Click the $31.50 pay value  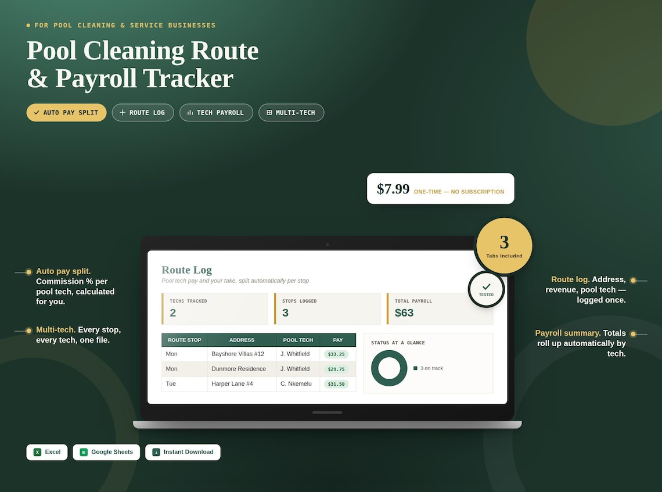click(x=336, y=384)
